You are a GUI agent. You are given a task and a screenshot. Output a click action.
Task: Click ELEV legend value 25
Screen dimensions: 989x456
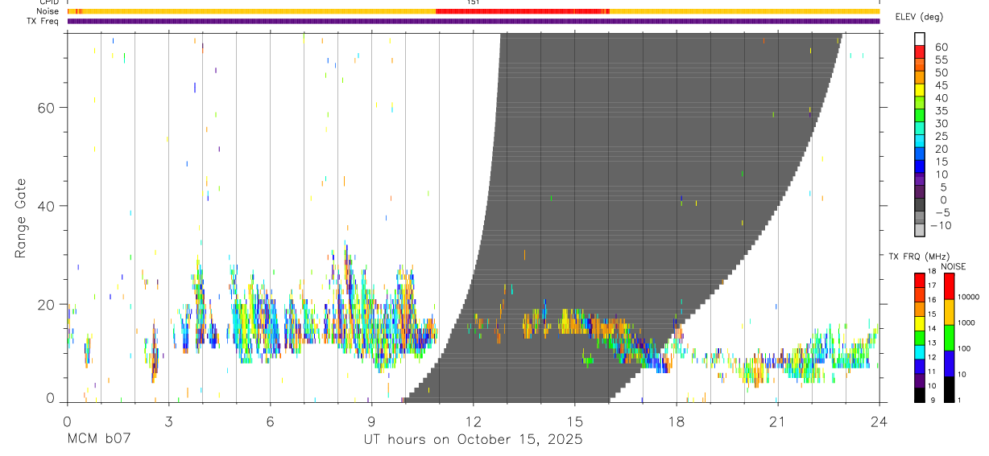pos(941,136)
